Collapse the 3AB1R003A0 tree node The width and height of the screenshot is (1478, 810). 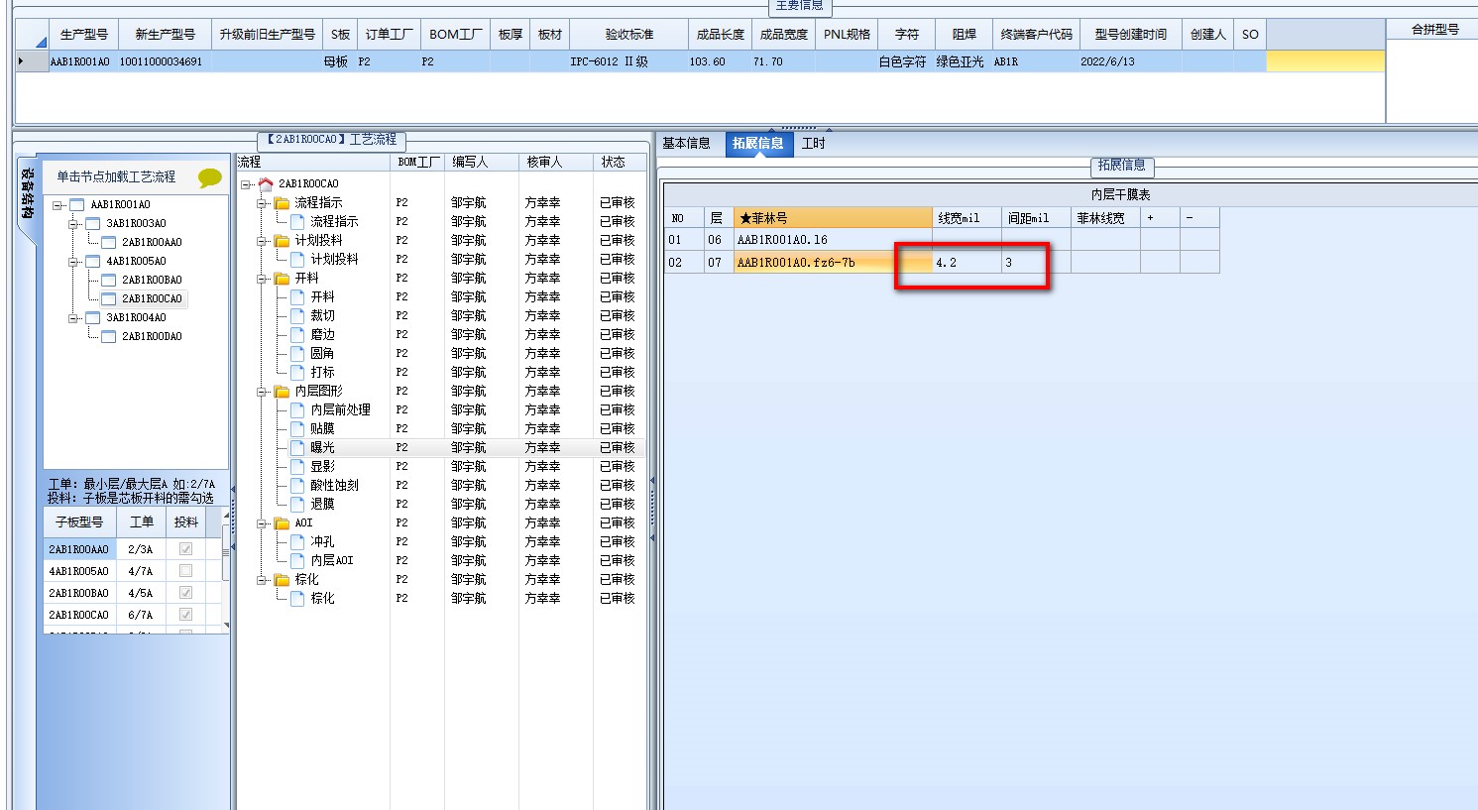point(73,224)
